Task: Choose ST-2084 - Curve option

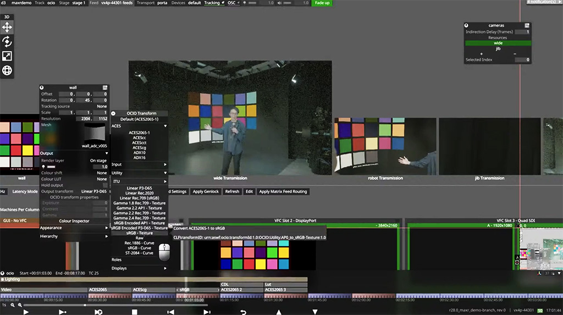Action: [x=139, y=253]
